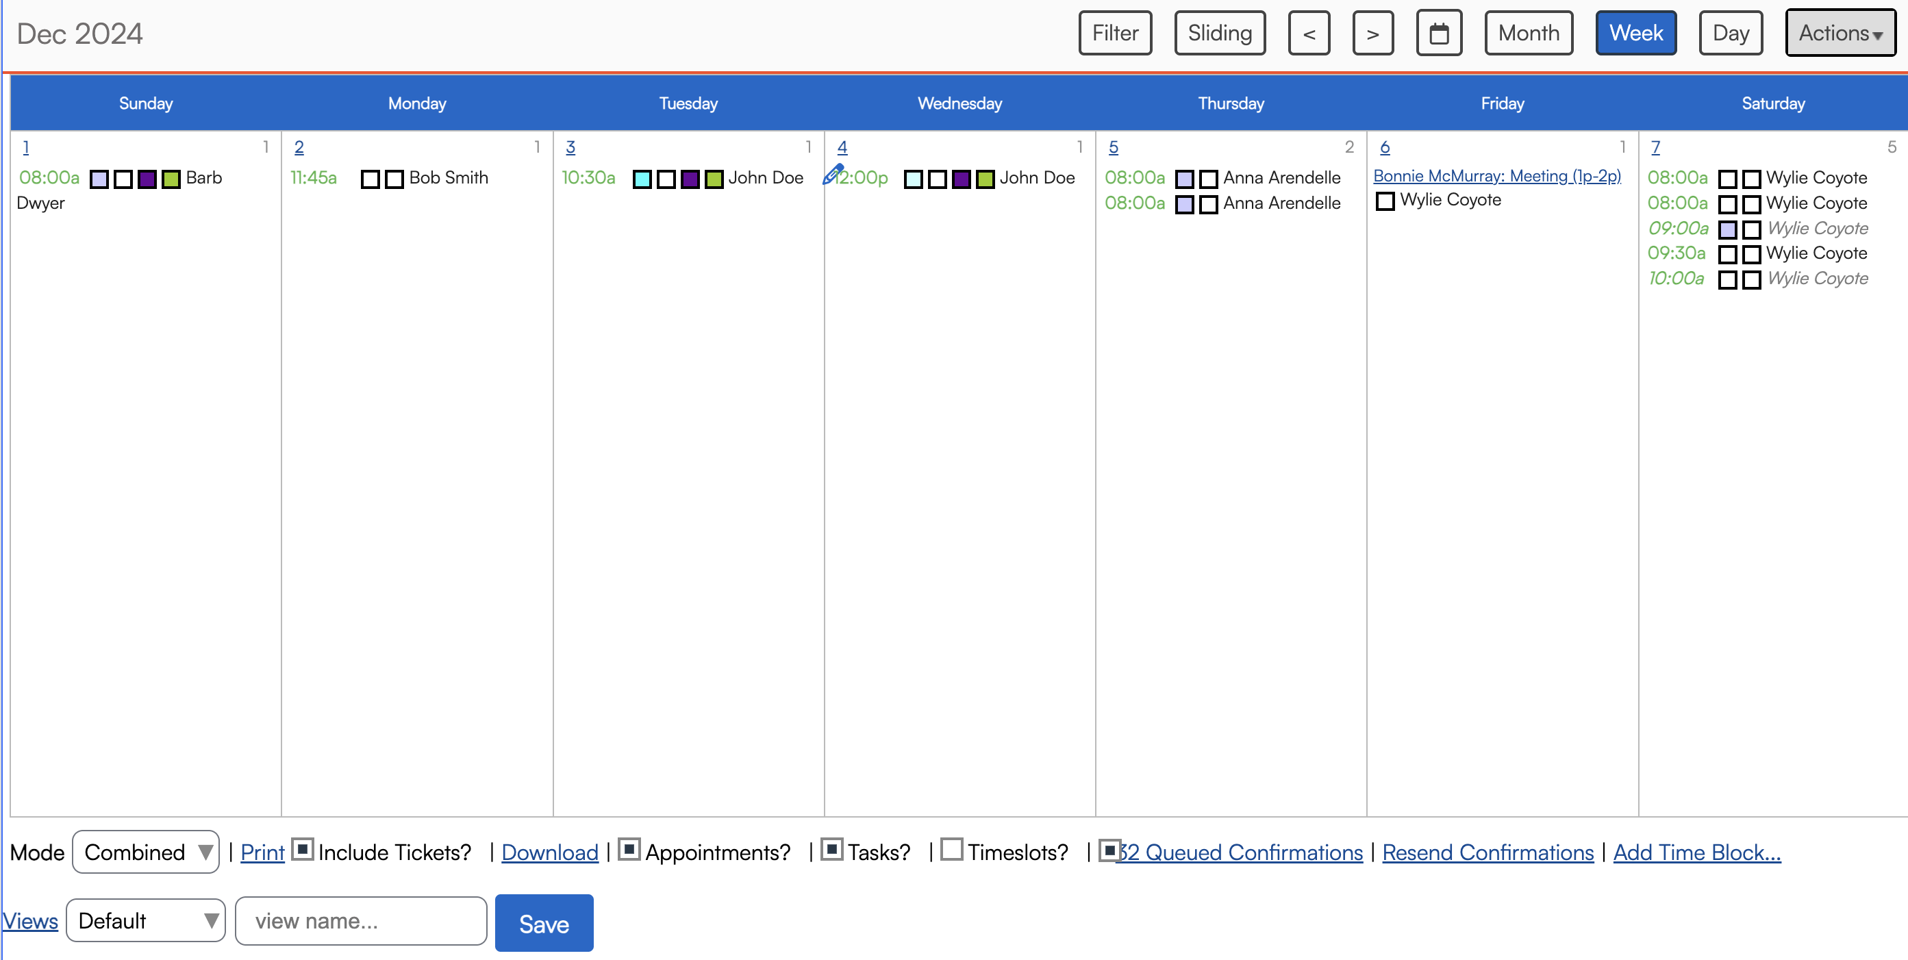1908x960 pixels.
Task: Click lavender box on 09:00a Wylie Coyote
Action: [1727, 229]
